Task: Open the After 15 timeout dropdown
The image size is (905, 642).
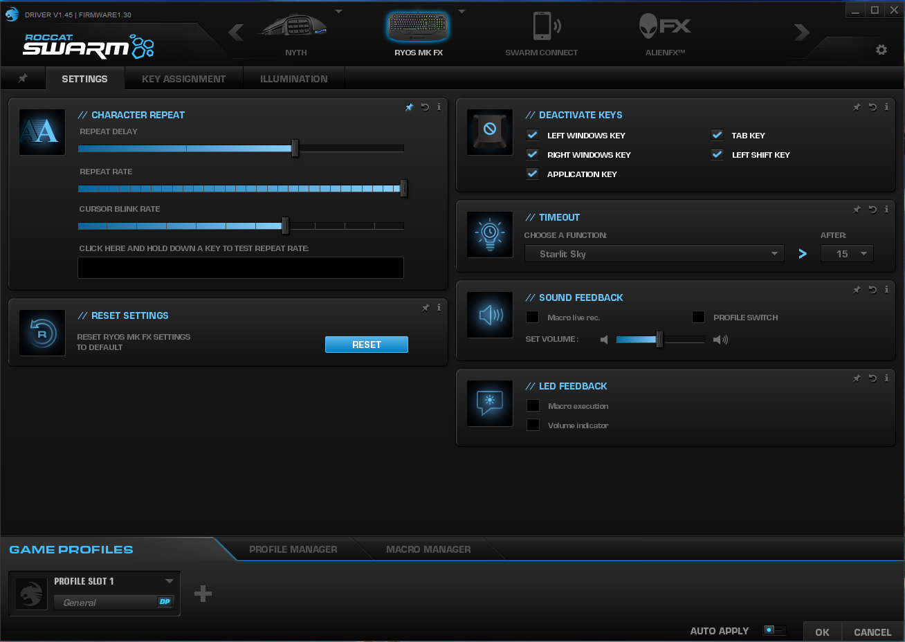Action: pyautogui.click(x=847, y=254)
